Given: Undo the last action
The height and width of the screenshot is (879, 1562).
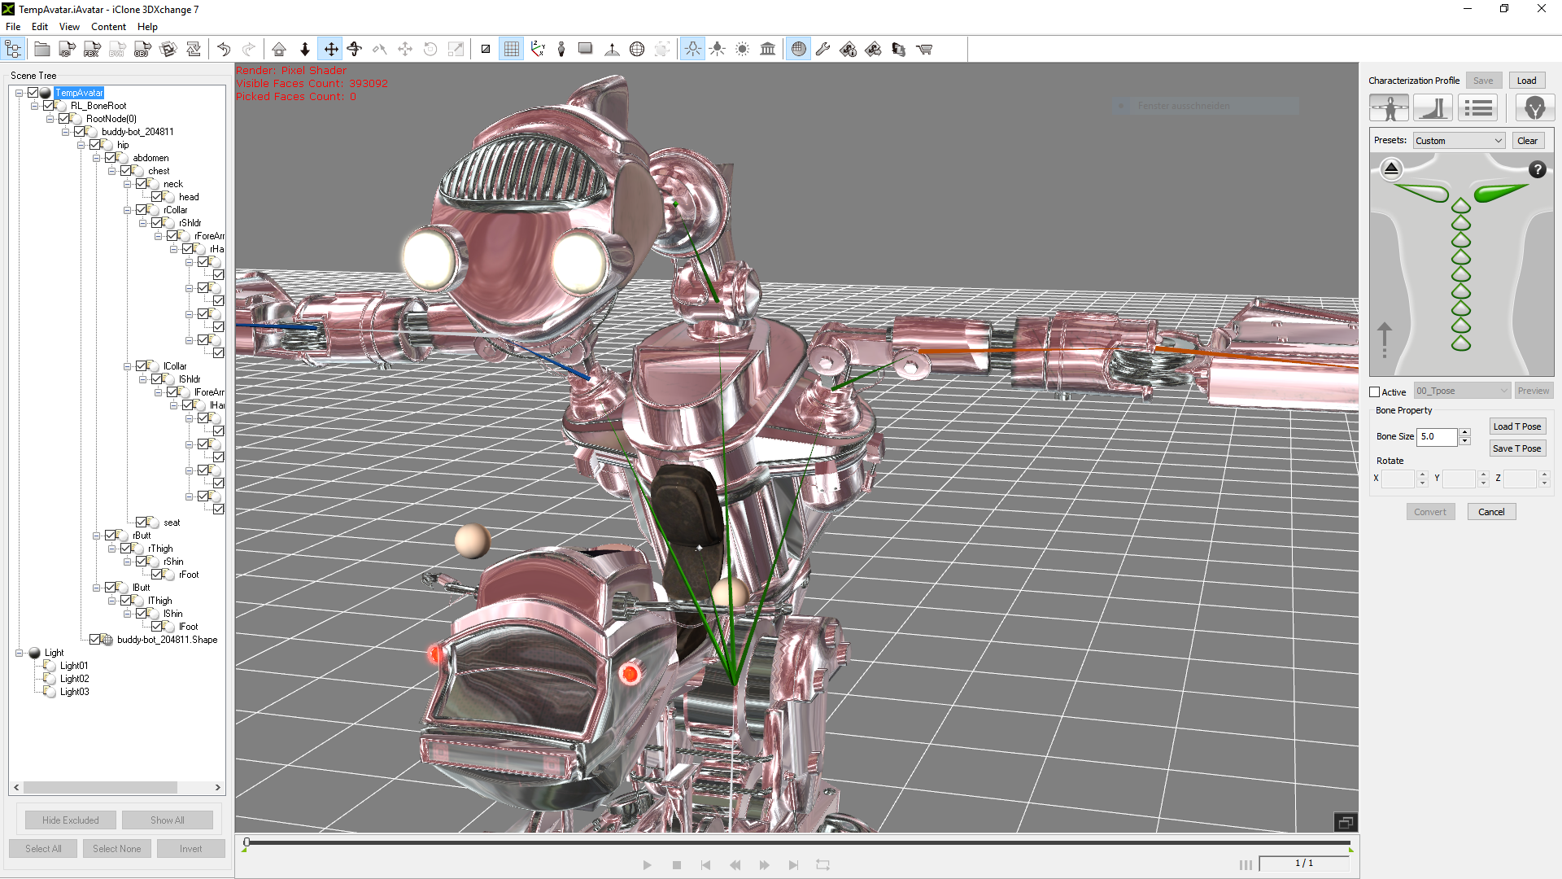Looking at the screenshot, I should (x=224, y=50).
